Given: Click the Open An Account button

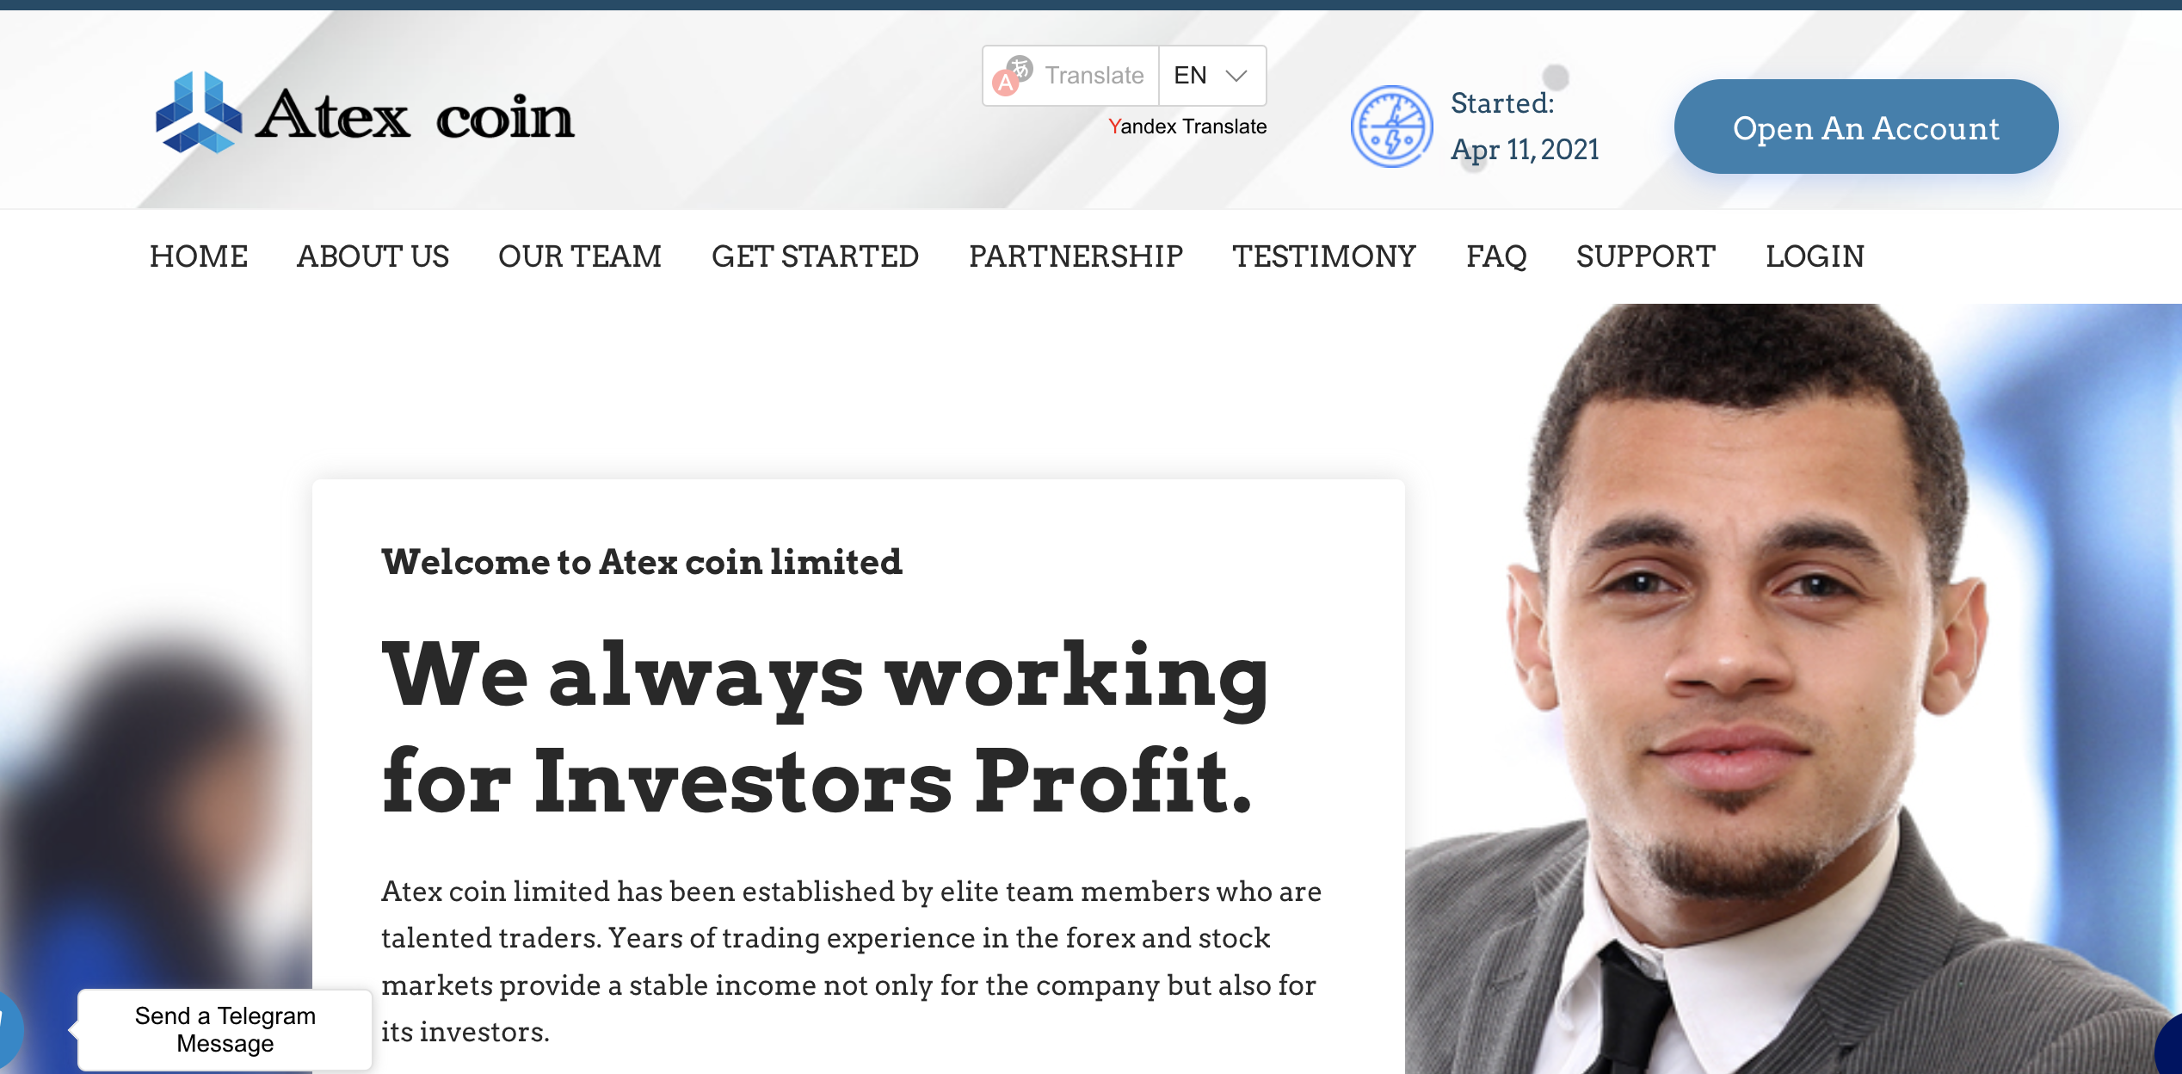Looking at the screenshot, I should click(x=1866, y=127).
